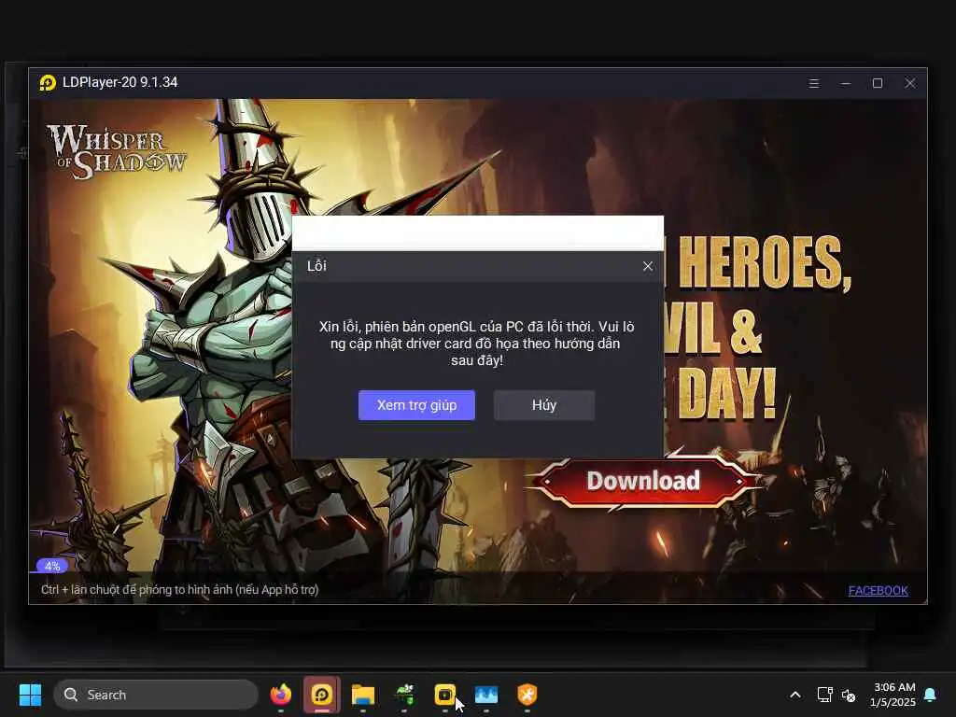
Task: Minimize the LDPlayer window
Action: coord(845,83)
